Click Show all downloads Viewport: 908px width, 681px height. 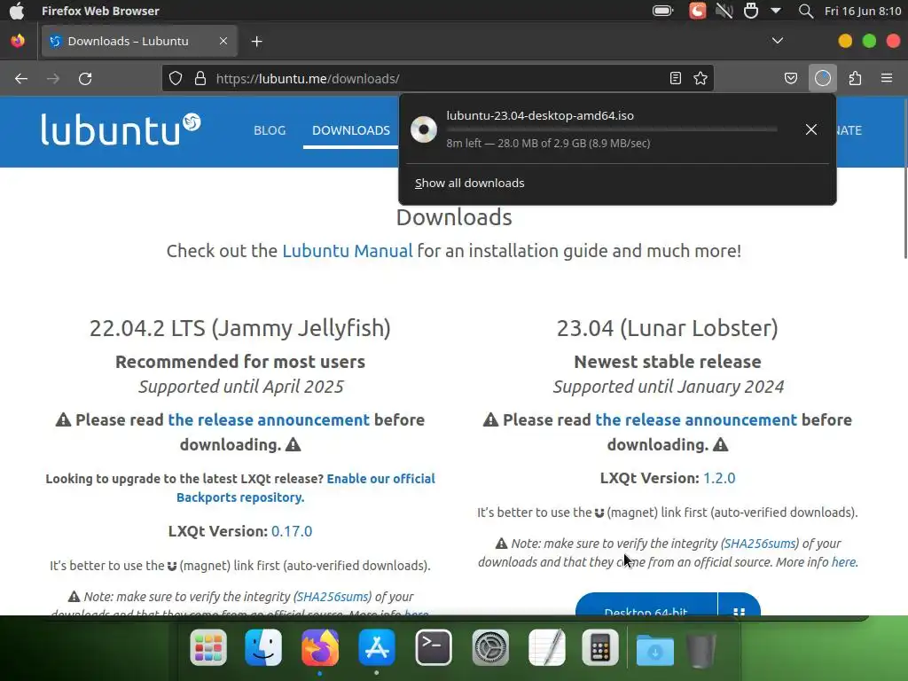pos(470,183)
